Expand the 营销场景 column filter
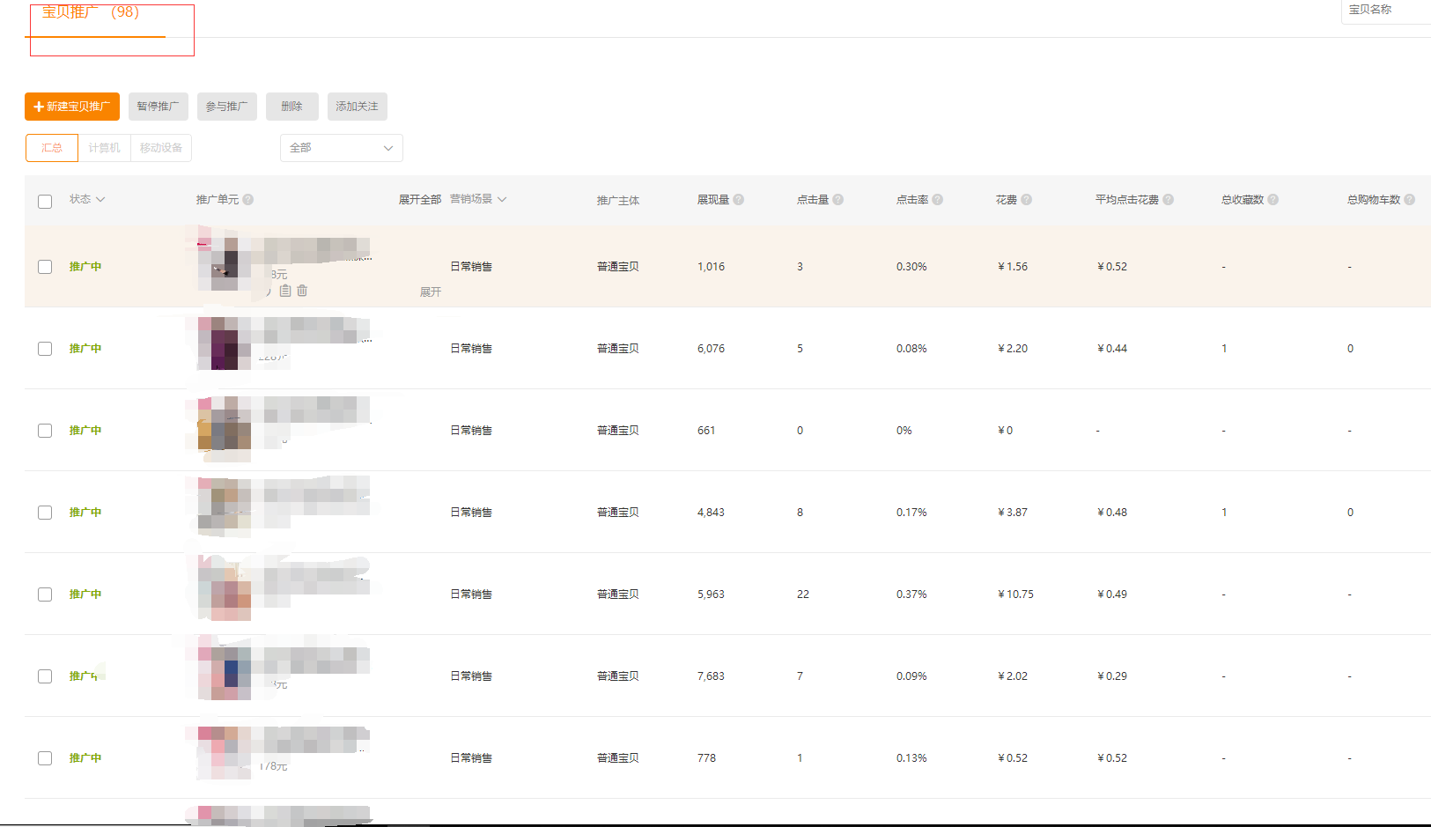Image resolution: width=1431 pixels, height=827 pixels. [x=478, y=199]
